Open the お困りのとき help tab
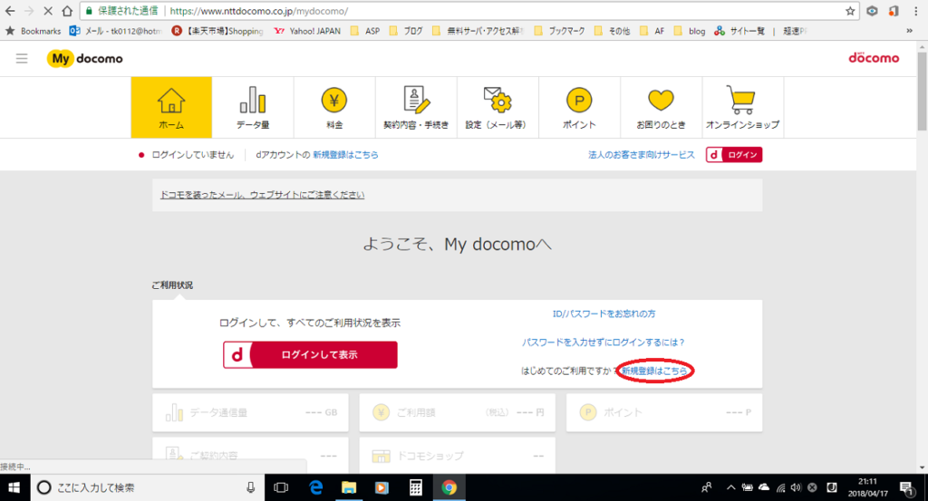This screenshot has width=928, height=501. coord(661,107)
